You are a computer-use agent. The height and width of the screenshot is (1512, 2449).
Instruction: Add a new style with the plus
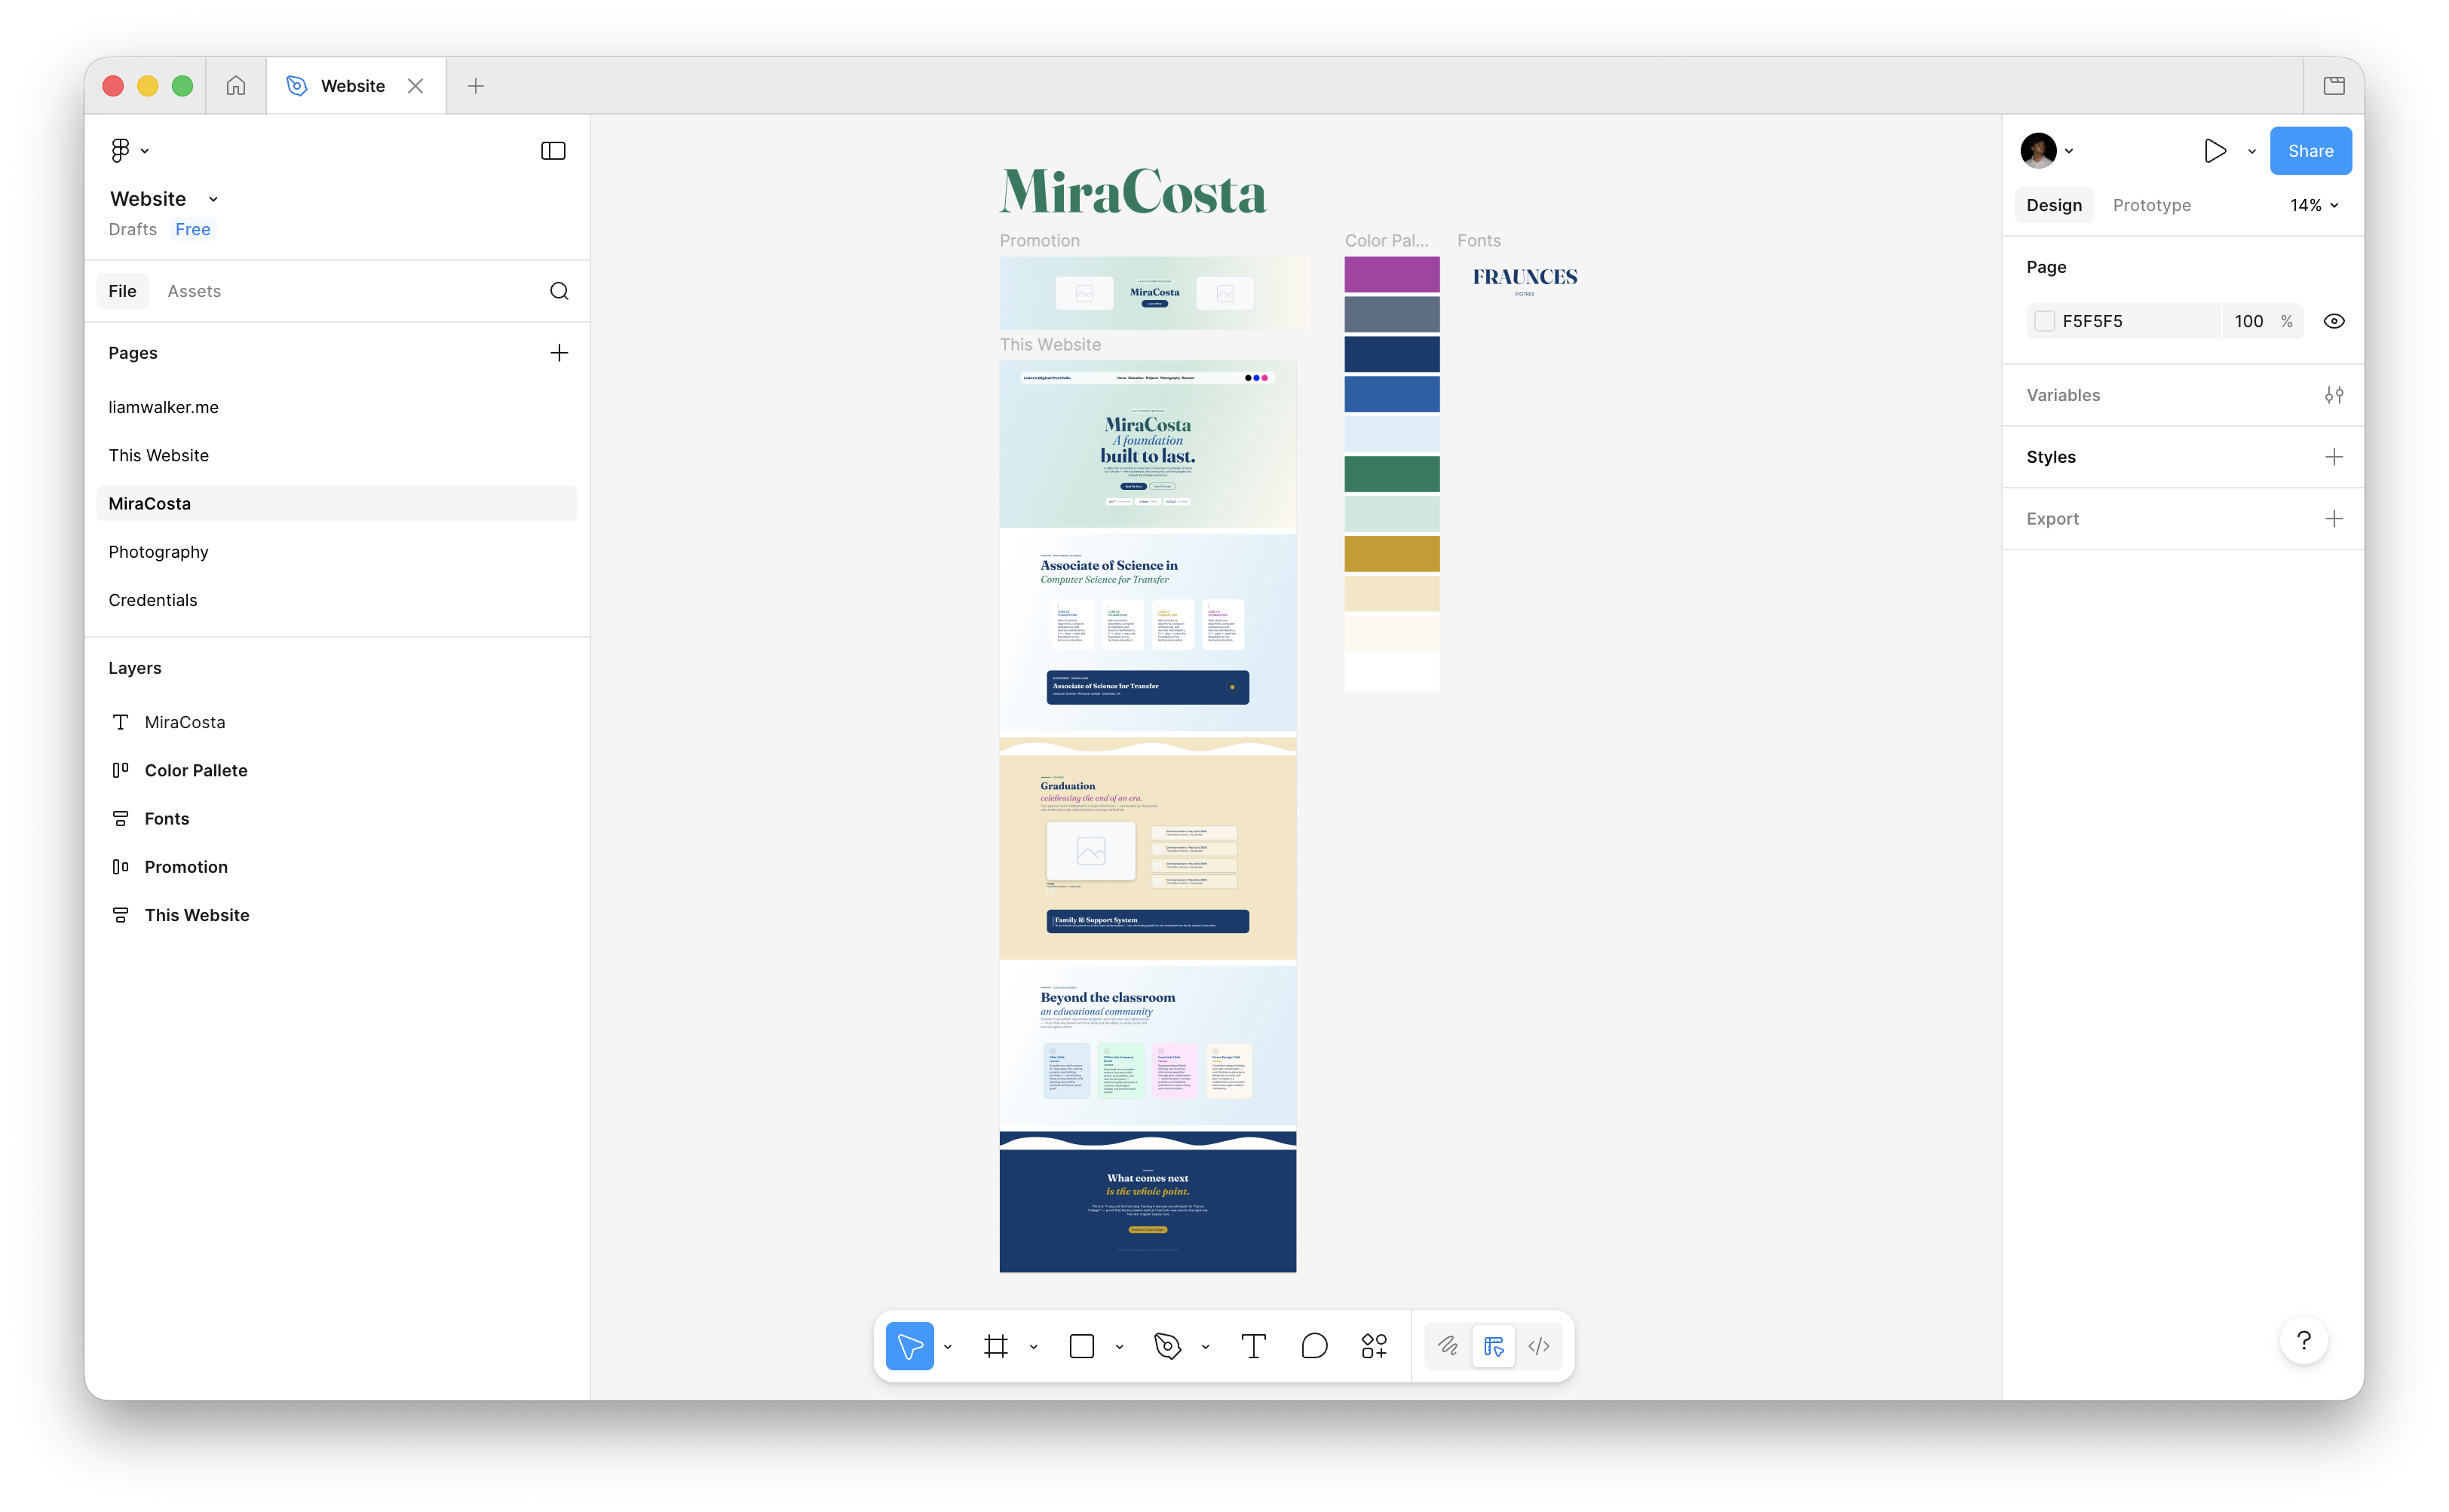(2334, 457)
